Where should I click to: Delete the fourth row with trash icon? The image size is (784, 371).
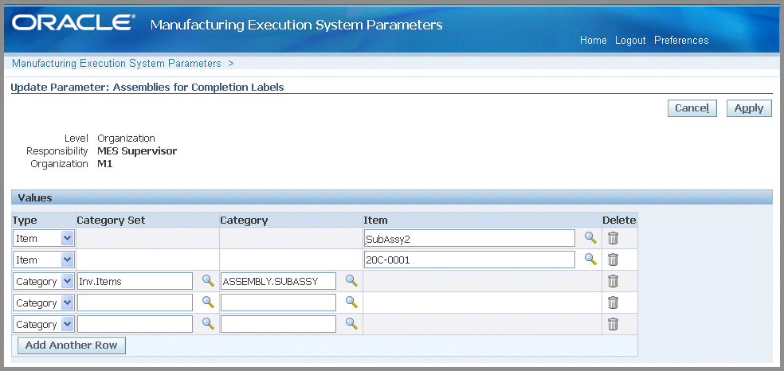tap(613, 303)
